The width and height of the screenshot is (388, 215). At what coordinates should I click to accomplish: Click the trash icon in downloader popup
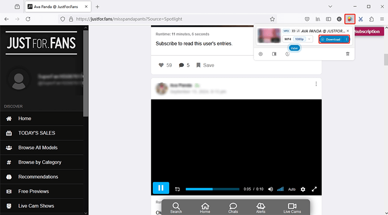click(347, 54)
